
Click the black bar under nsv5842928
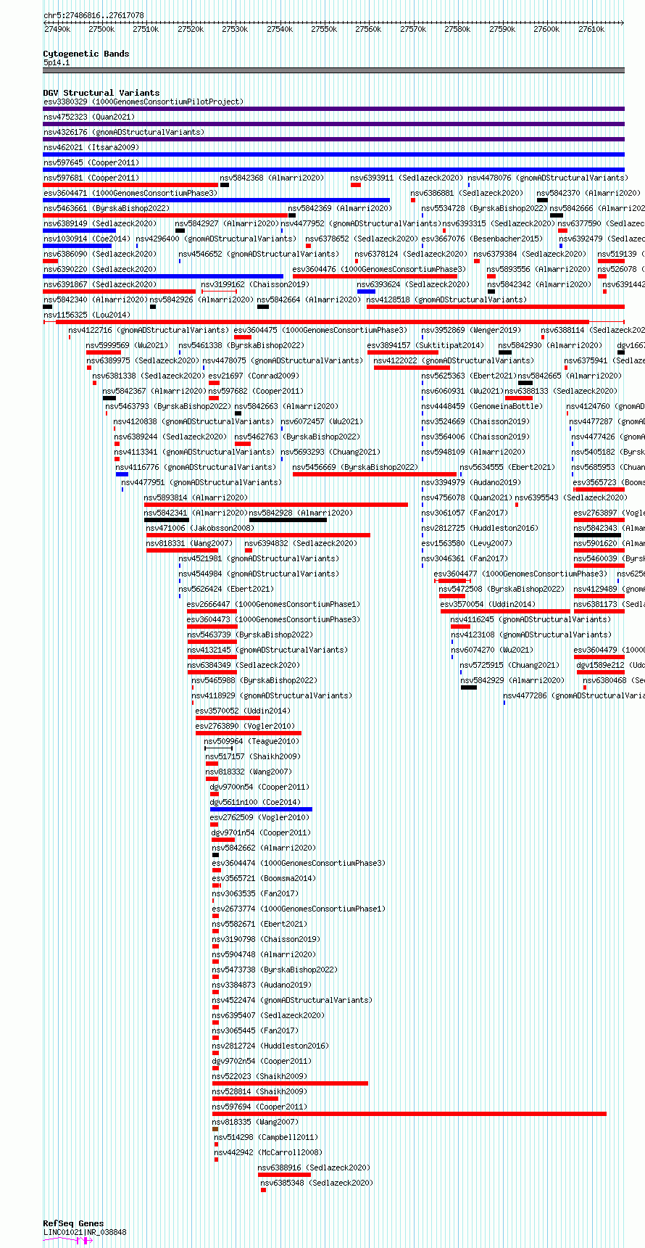click(288, 519)
